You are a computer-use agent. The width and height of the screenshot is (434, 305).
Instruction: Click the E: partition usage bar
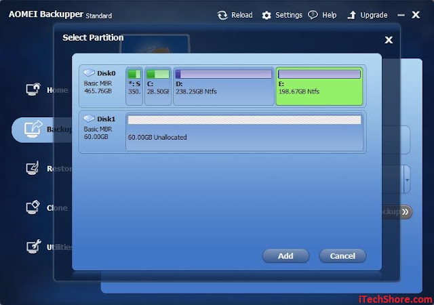pyautogui.click(x=319, y=74)
